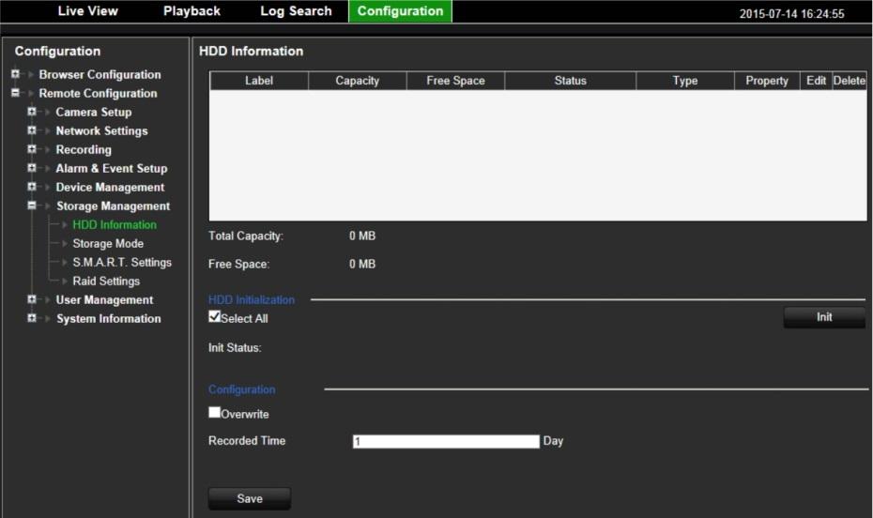Expand the Camera Setup node
The width and height of the screenshot is (873, 518).
tap(32, 112)
